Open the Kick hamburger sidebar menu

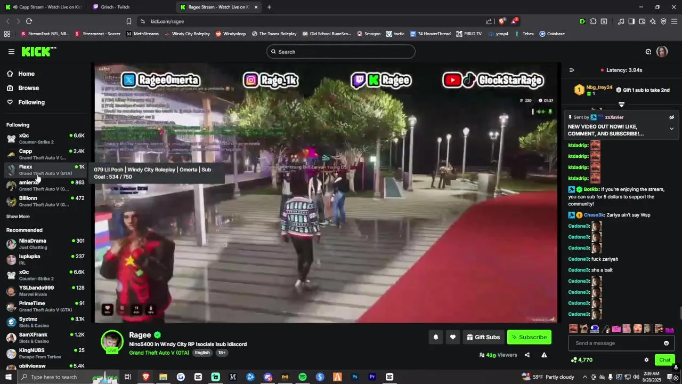pyautogui.click(x=11, y=52)
